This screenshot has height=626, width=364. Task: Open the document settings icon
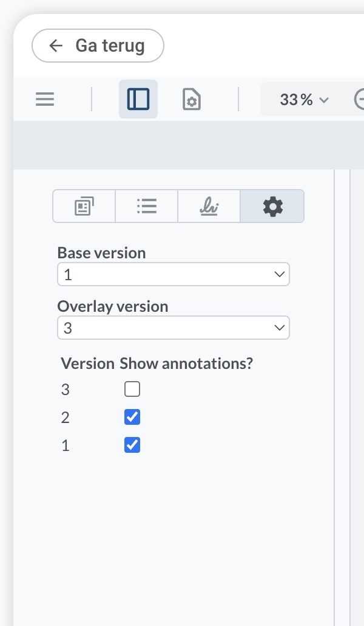coord(192,99)
